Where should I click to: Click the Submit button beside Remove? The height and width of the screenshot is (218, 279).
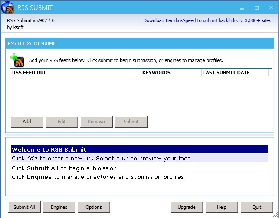pos(131,122)
